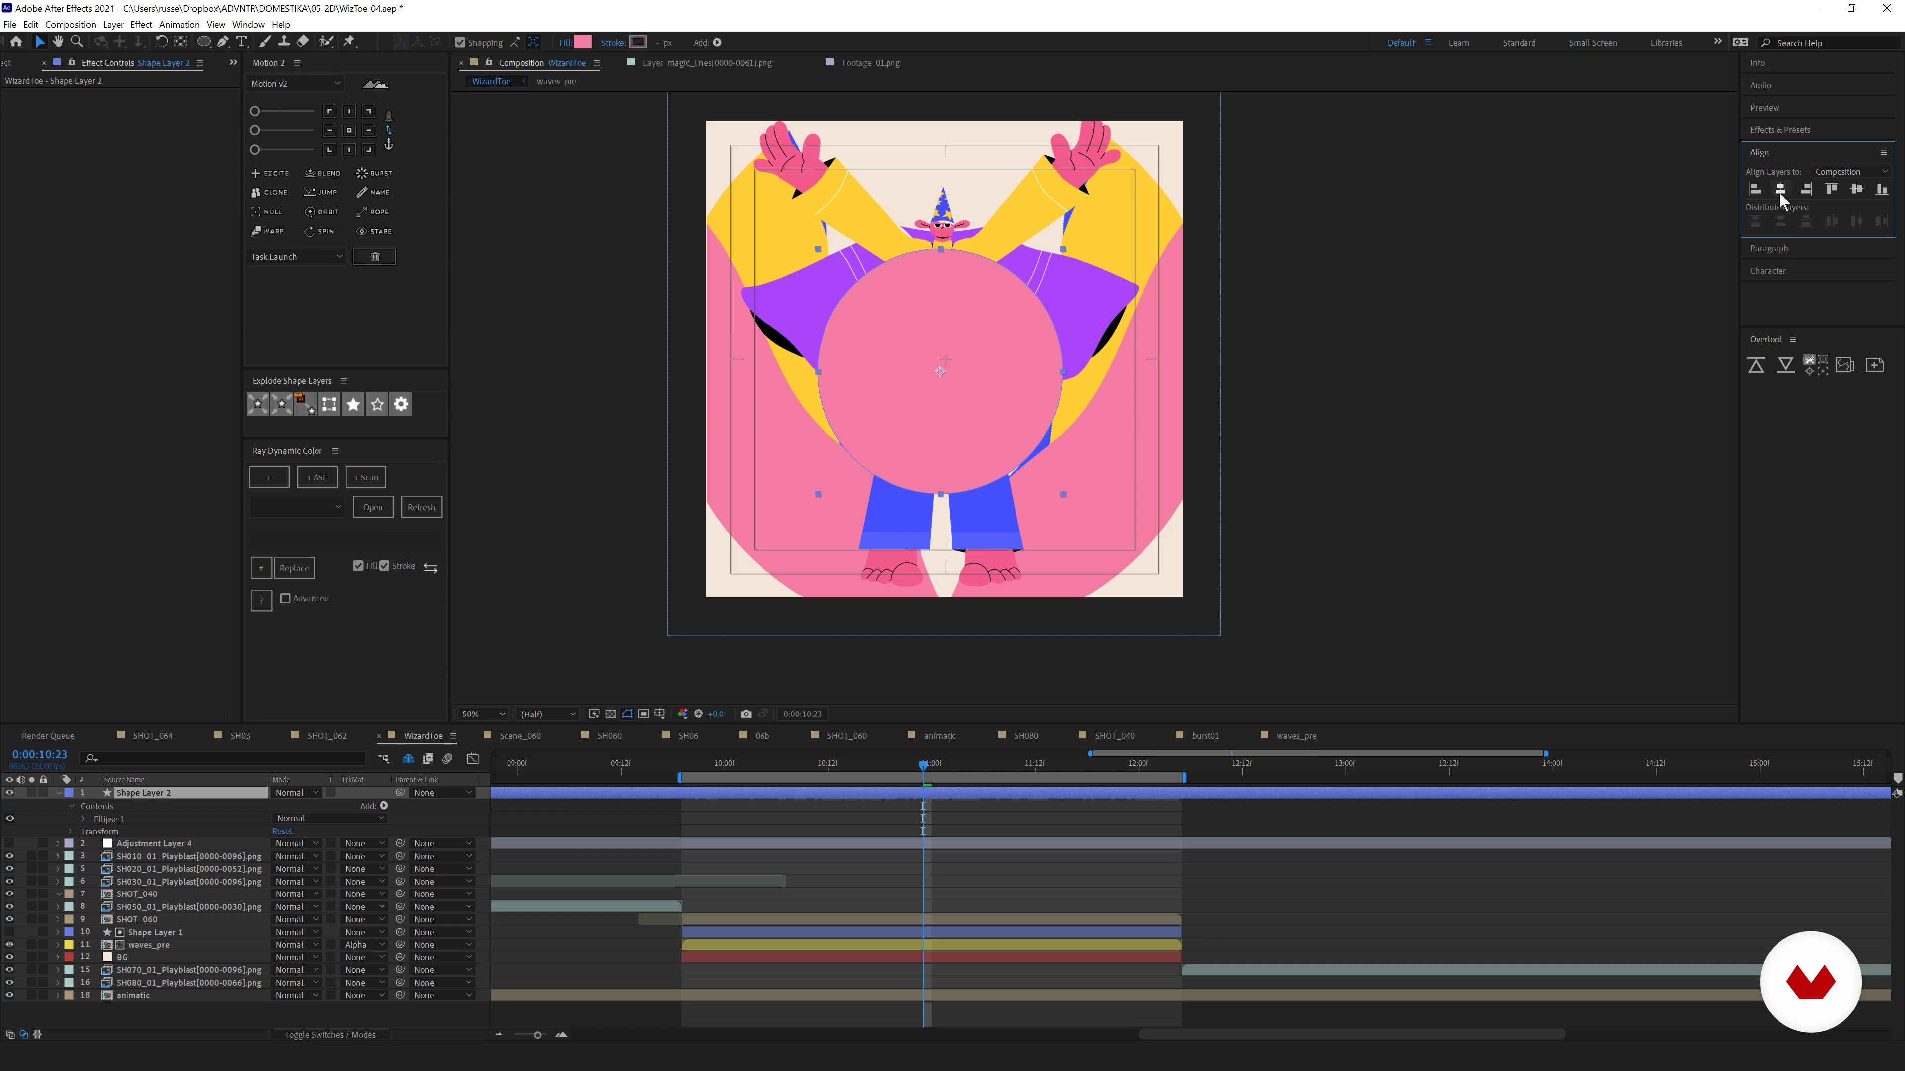Select the Puppet Pin tool
The image size is (1905, 1071).
tap(349, 42)
